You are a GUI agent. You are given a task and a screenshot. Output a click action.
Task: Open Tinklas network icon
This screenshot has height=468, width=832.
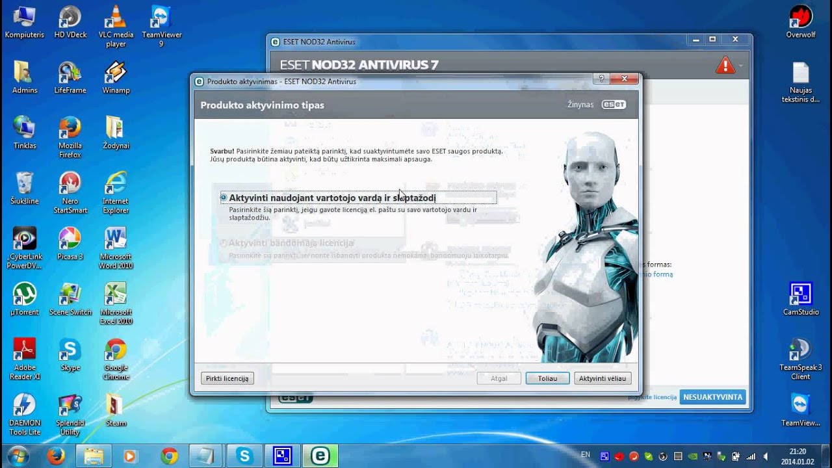pyautogui.click(x=25, y=133)
